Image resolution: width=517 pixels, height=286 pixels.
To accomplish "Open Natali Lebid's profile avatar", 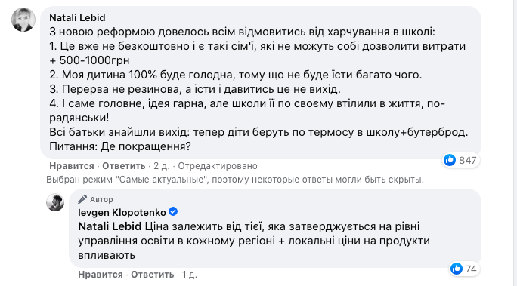I will [23, 20].
